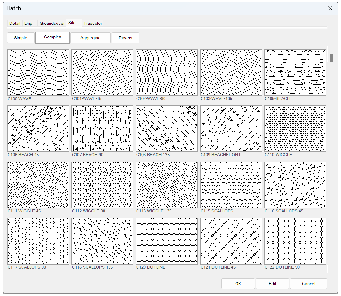Select the C122-DOTLINE-90 pattern

pos(295,241)
